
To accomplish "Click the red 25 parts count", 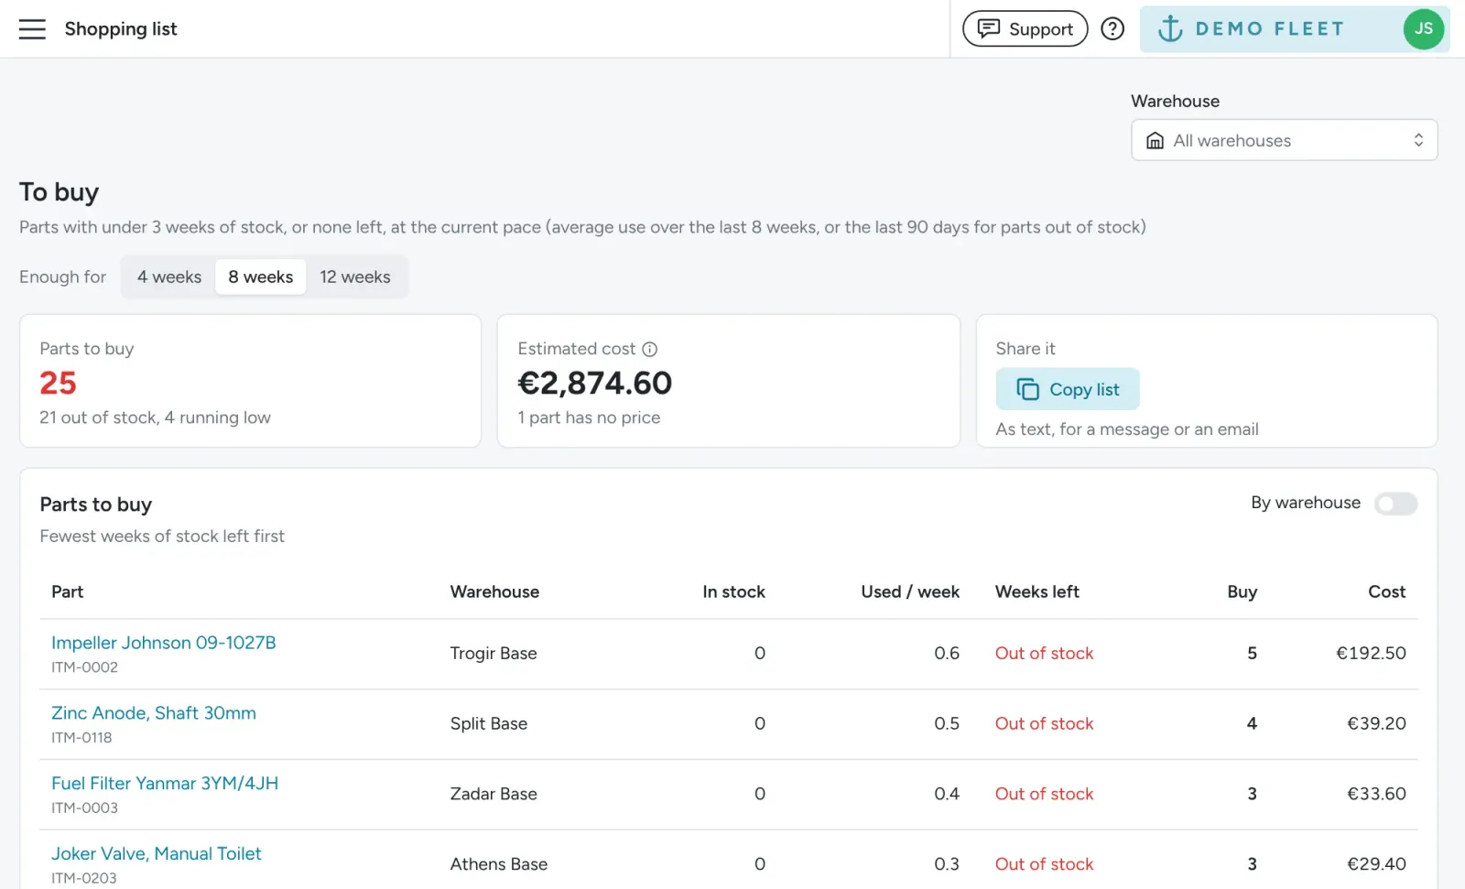I will pos(58,383).
